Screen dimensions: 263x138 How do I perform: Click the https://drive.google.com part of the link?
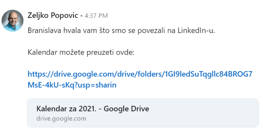71,74
